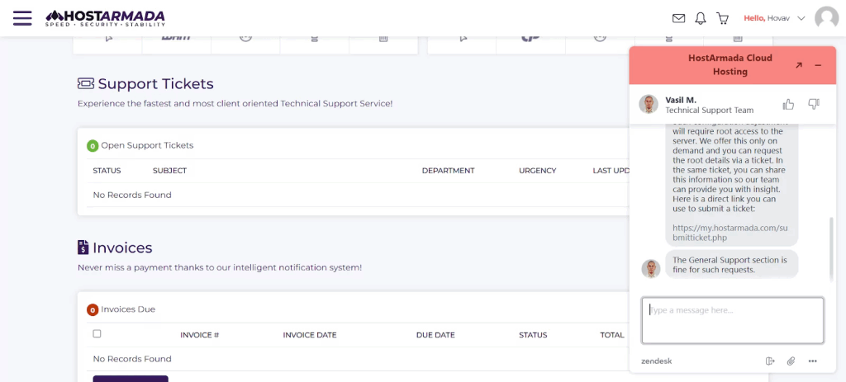Click the Type a message input field
Image resolution: width=846 pixels, height=382 pixels.
732,320
